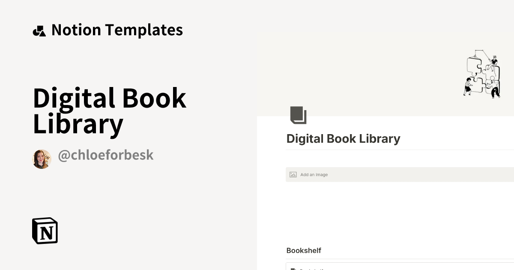Click the Digital Book Library page title

(343, 138)
